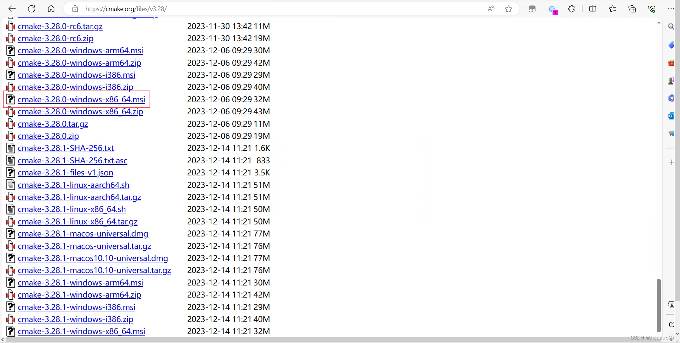
Task: Open the browser home page icon
Action: [x=51, y=9]
